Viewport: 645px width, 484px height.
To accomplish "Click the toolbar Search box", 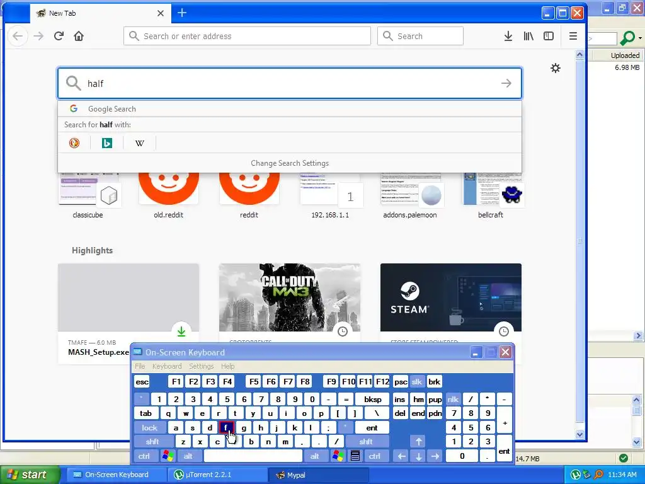I will pyautogui.click(x=420, y=36).
